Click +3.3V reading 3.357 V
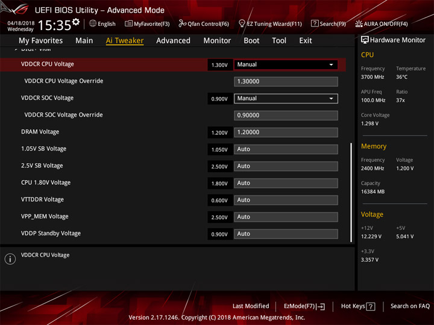 pyautogui.click(x=370, y=260)
